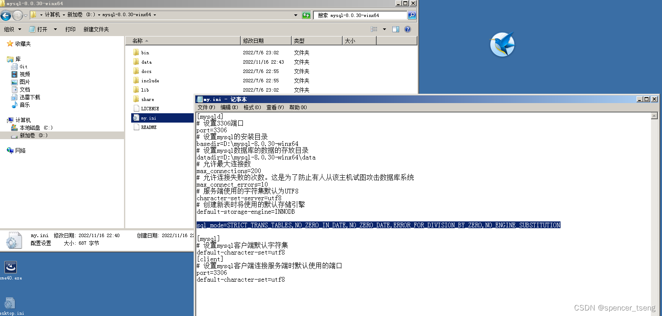Expand the 打开 button's dropdown arrow
The width and height of the screenshot is (662, 316).
click(54, 29)
